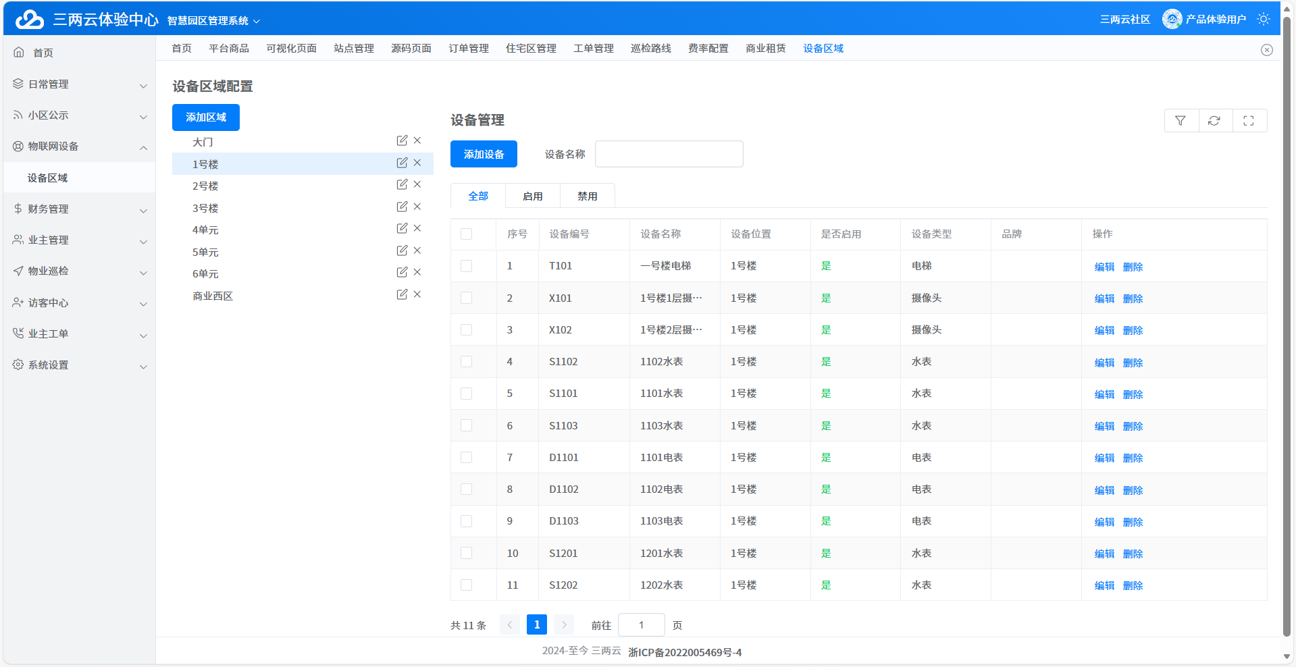
Task: Click the delete × icon next to 商业西区
Action: point(417,294)
